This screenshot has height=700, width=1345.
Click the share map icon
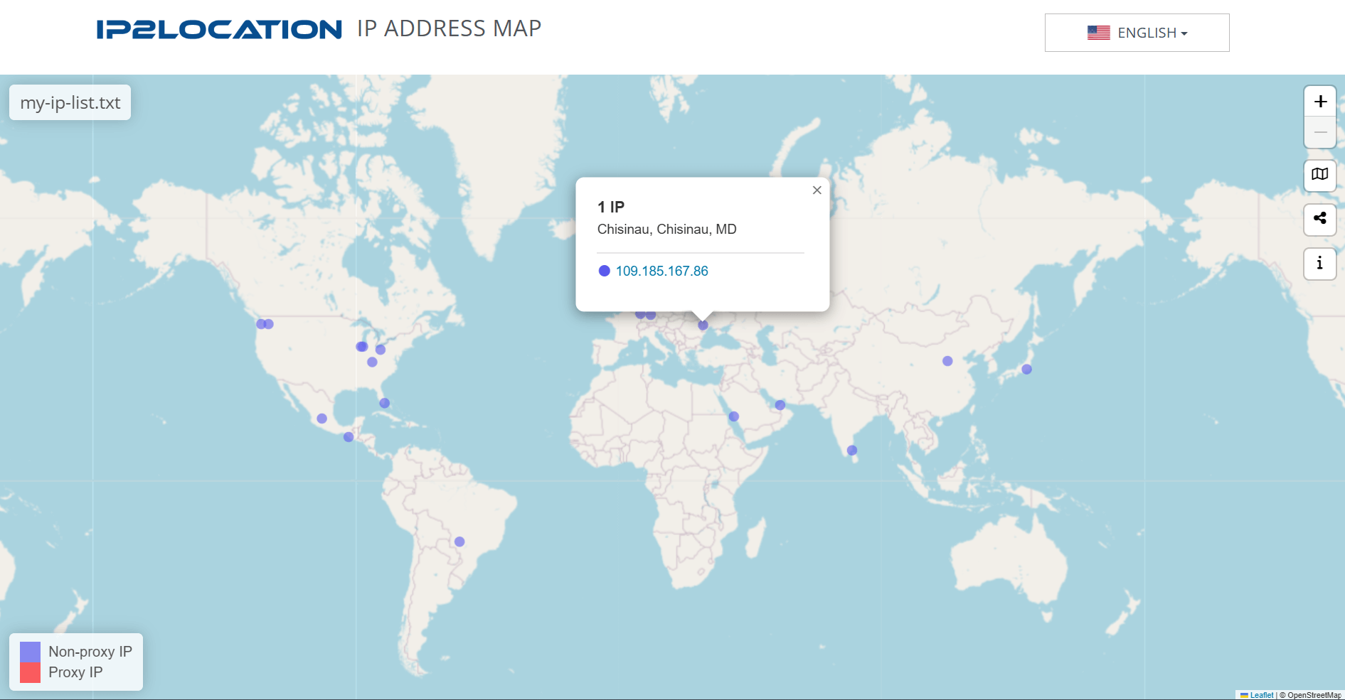(1320, 219)
